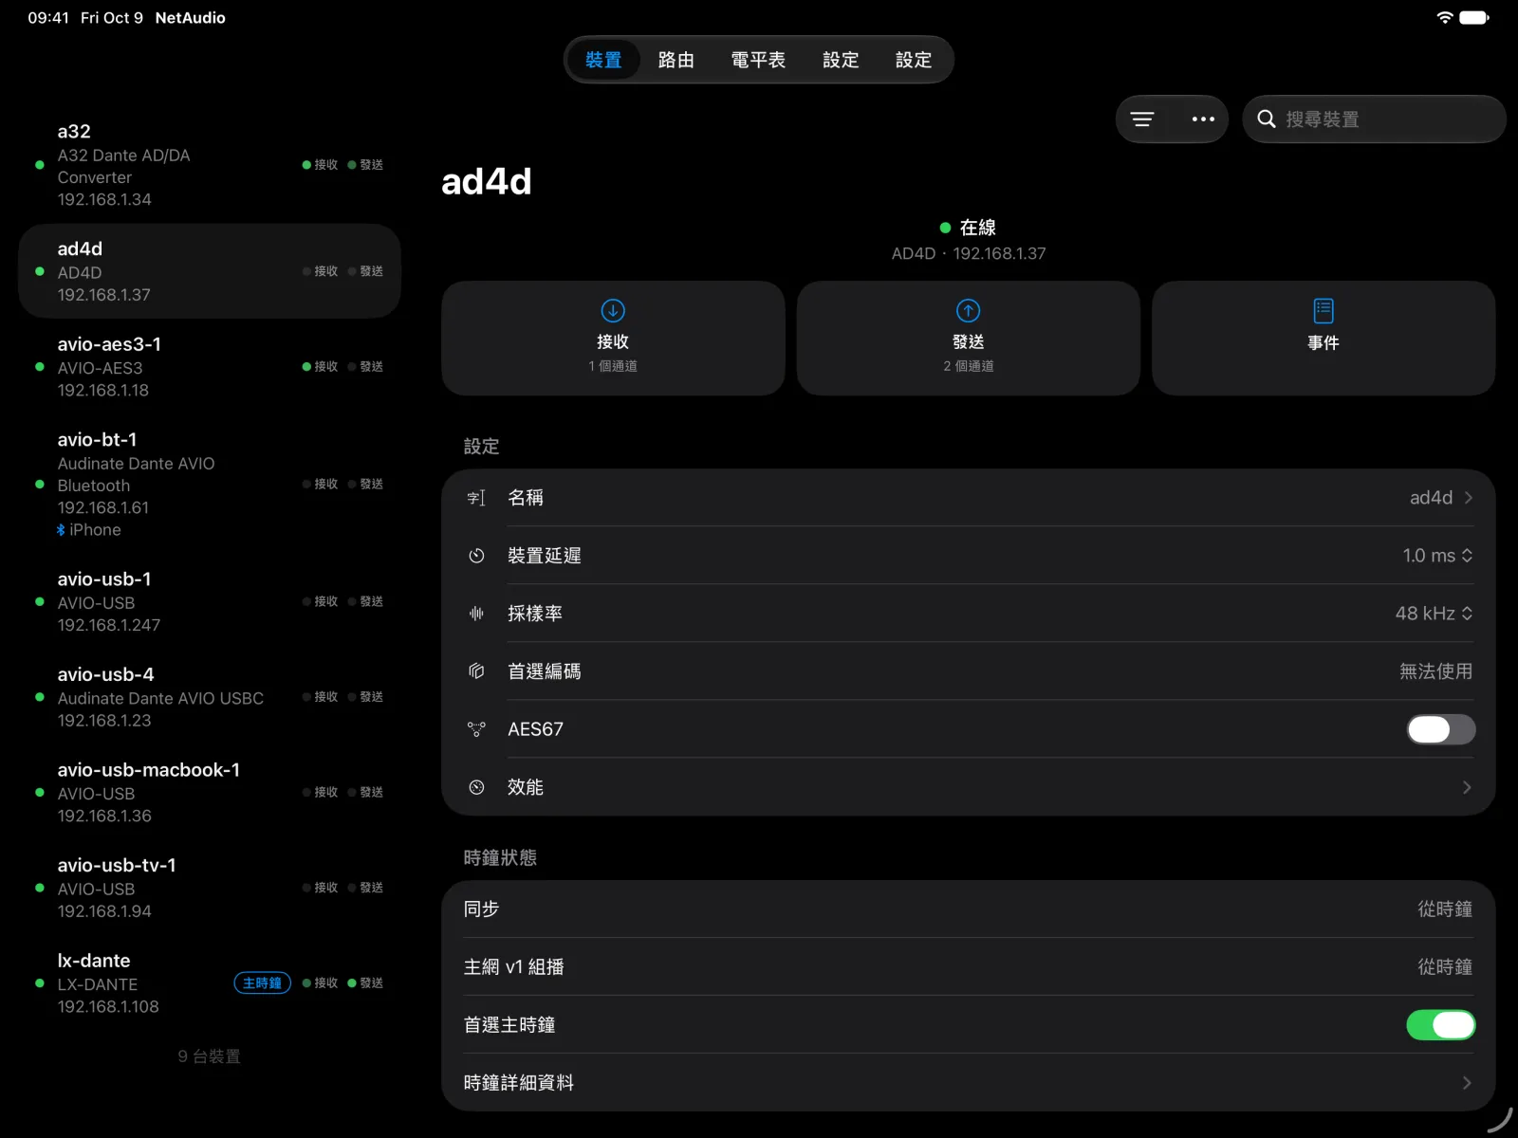Click the 首選編碼 encoding icon
Image resolution: width=1518 pixels, height=1138 pixels.
[476, 671]
